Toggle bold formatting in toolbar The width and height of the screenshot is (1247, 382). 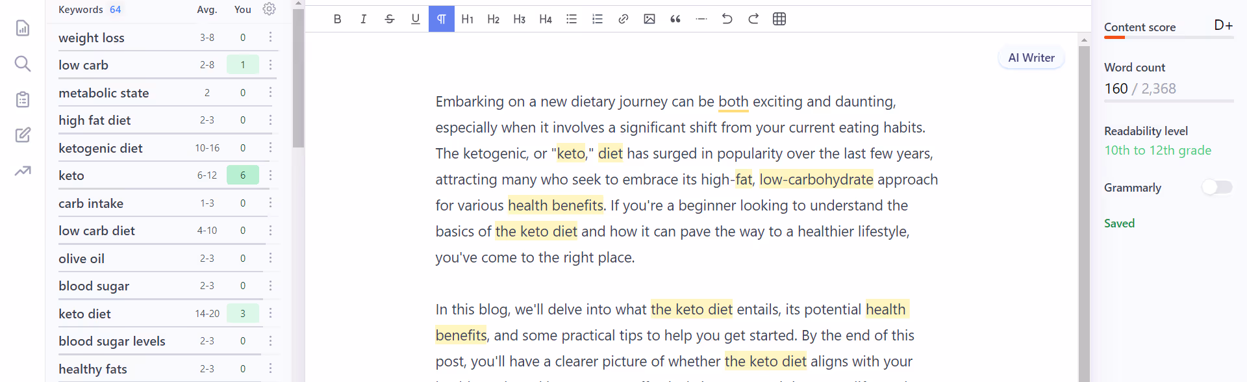[337, 19]
